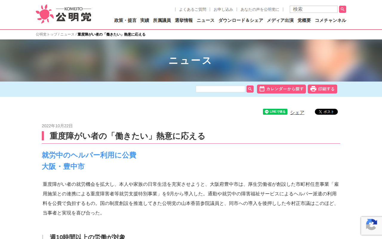Click the シェア link
This screenshot has width=382, height=239.
tap(297, 112)
